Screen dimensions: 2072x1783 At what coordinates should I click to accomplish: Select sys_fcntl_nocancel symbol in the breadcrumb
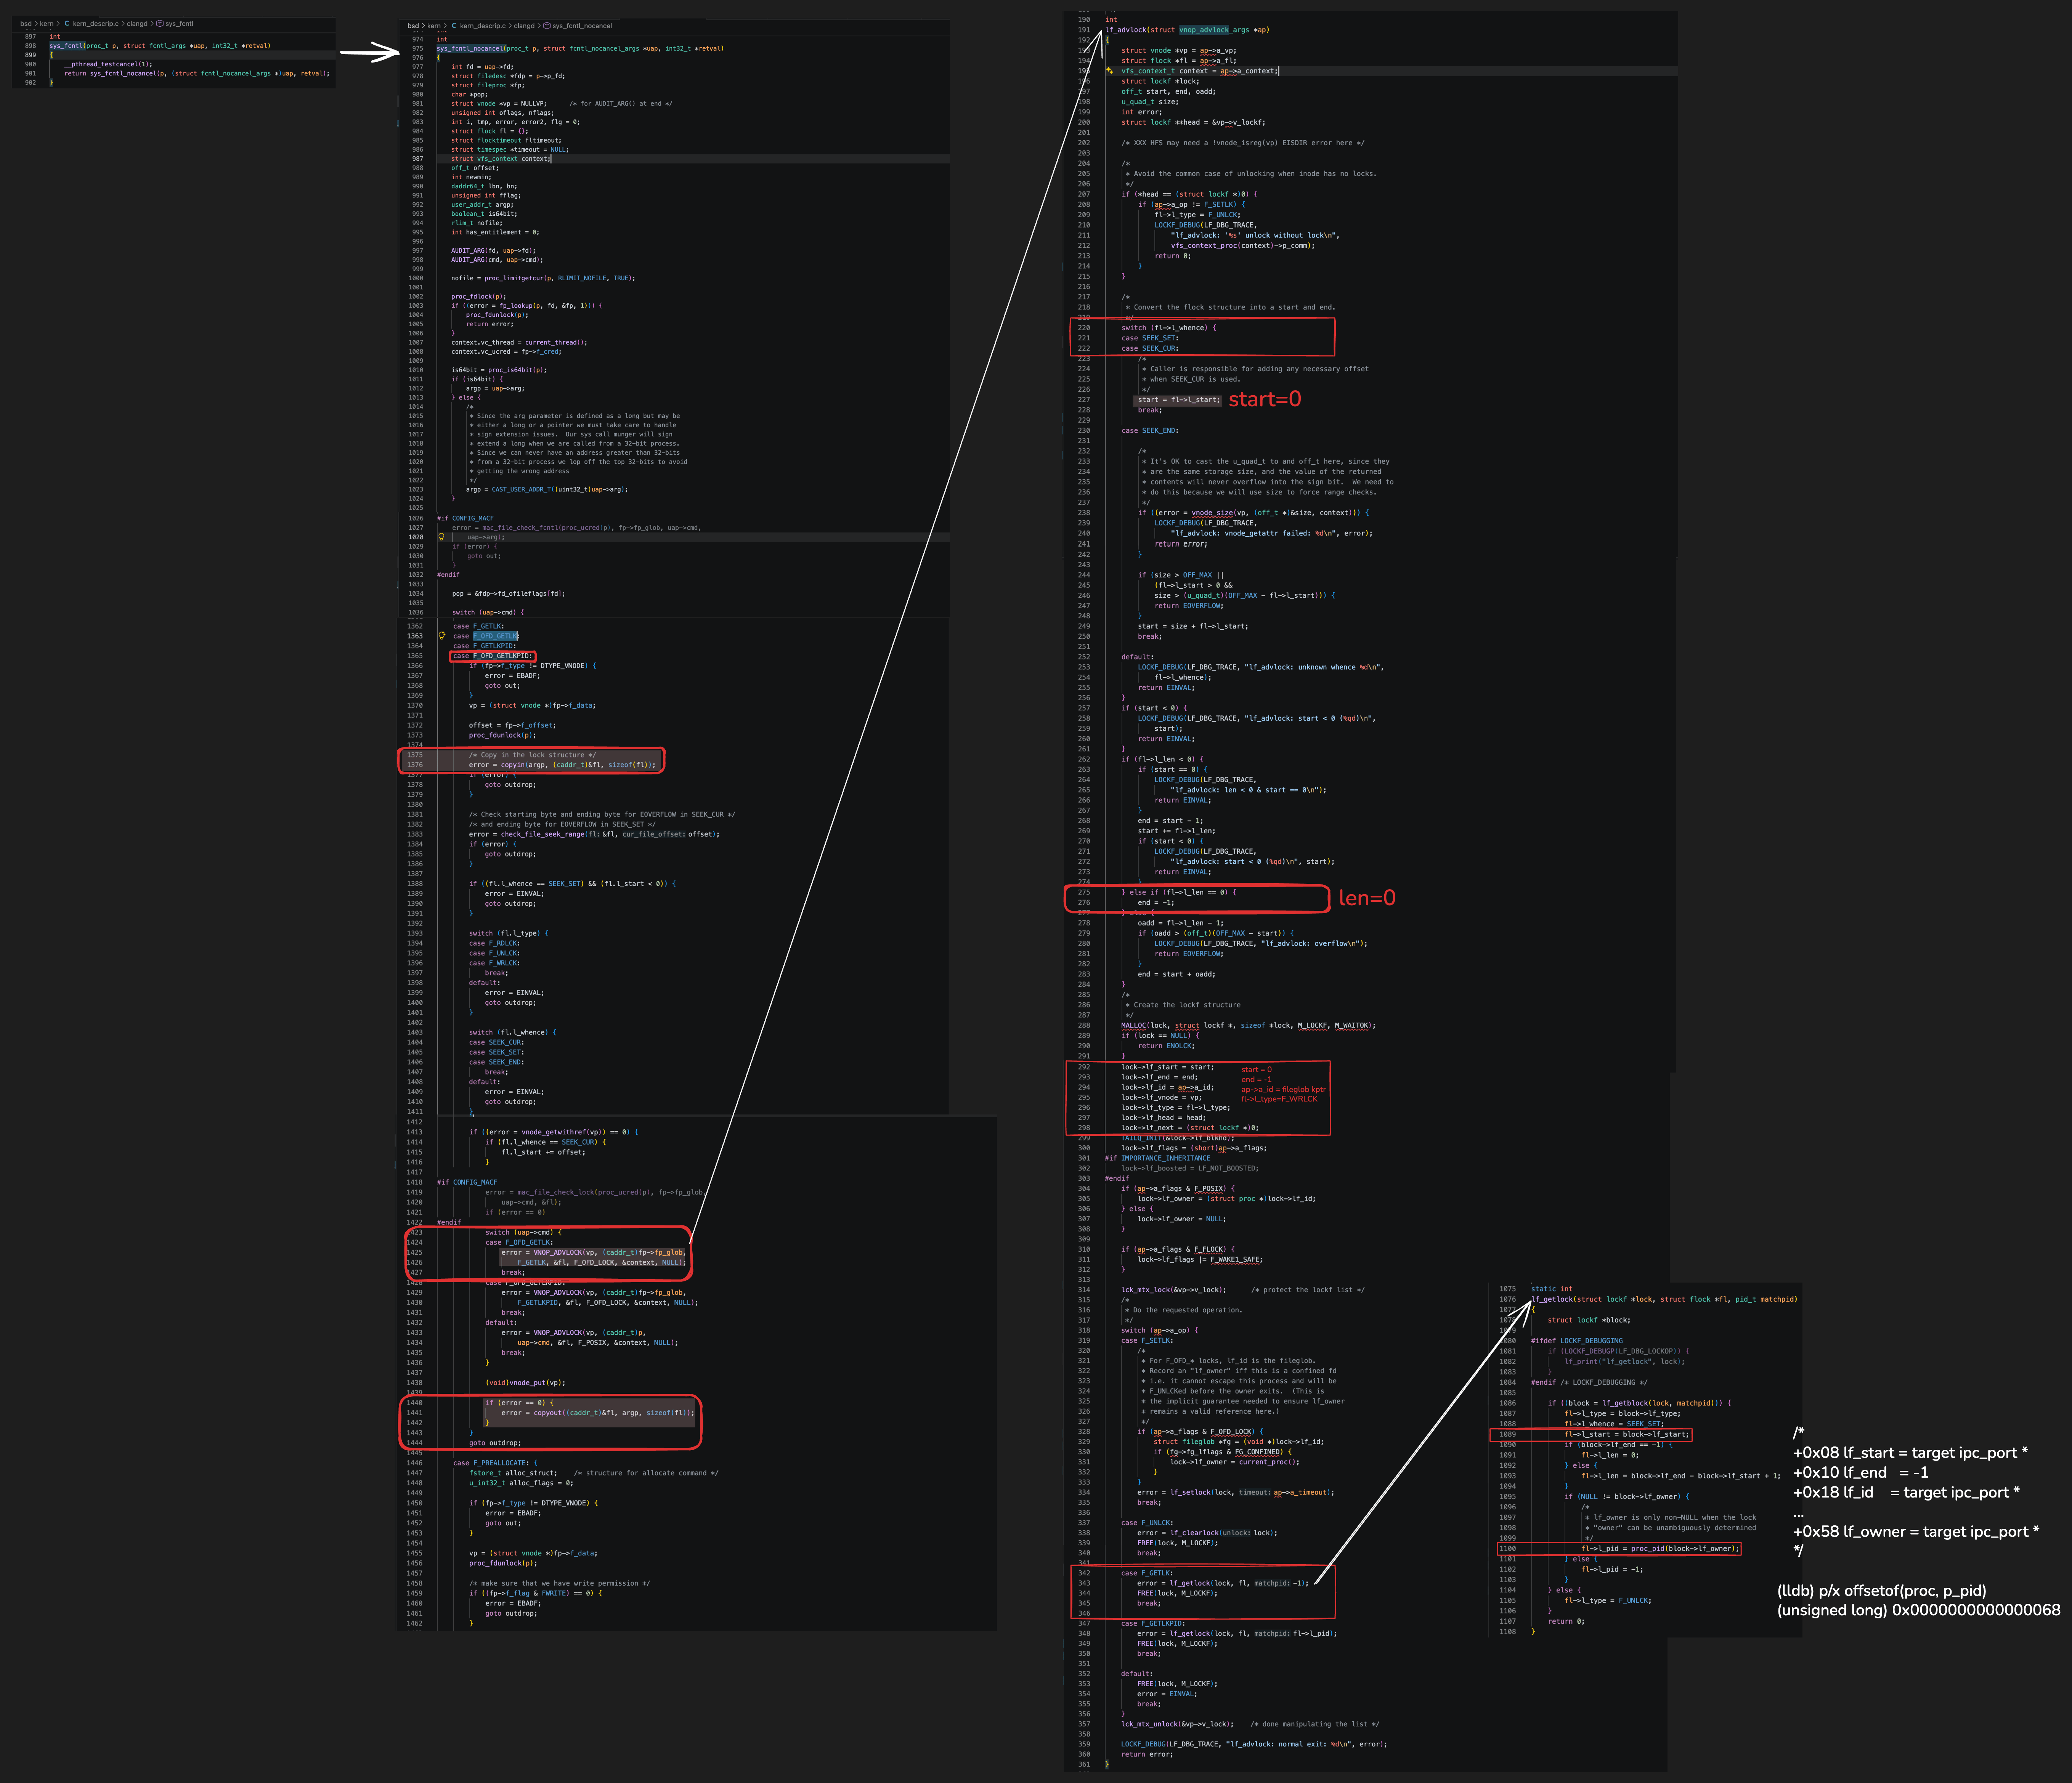582,26
